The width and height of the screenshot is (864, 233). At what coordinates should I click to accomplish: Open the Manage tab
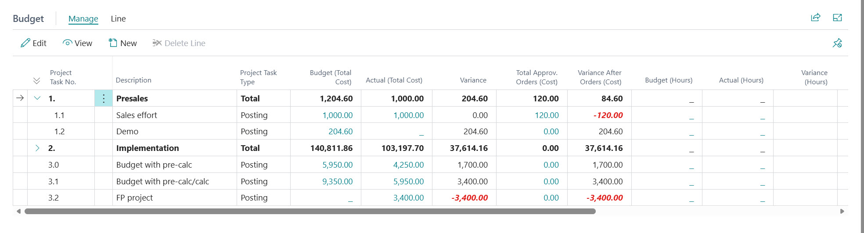point(83,18)
